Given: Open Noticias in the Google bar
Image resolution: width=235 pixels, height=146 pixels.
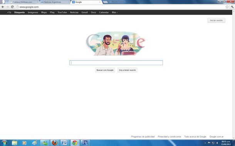Looking at the screenshot, I should click(x=74, y=12).
